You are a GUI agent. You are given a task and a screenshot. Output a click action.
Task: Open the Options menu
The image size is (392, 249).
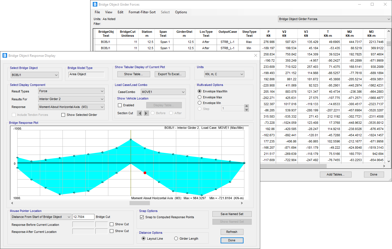point(181,12)
